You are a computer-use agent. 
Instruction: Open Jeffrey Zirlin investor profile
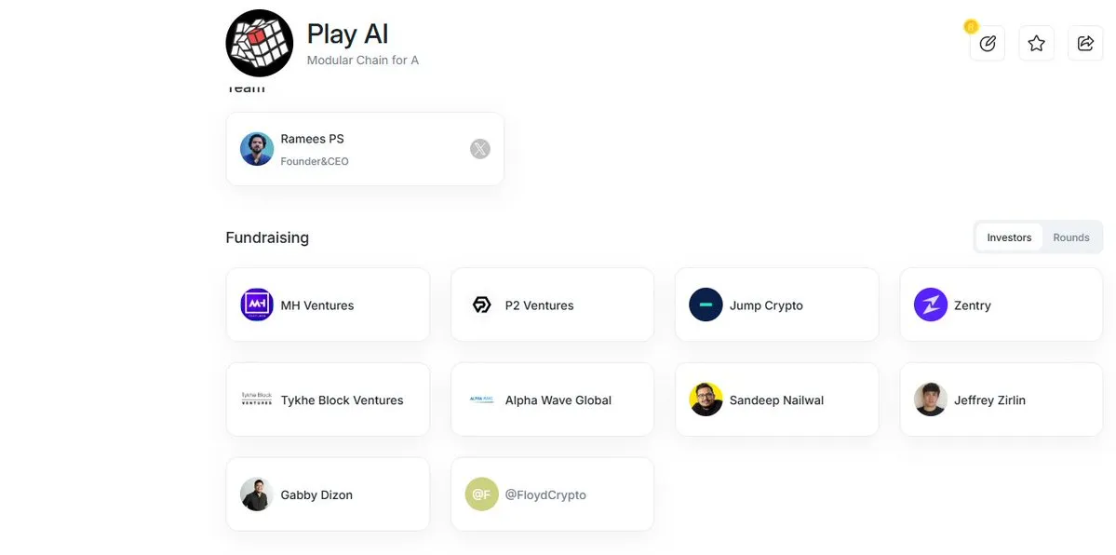[x=1002, y=399]
